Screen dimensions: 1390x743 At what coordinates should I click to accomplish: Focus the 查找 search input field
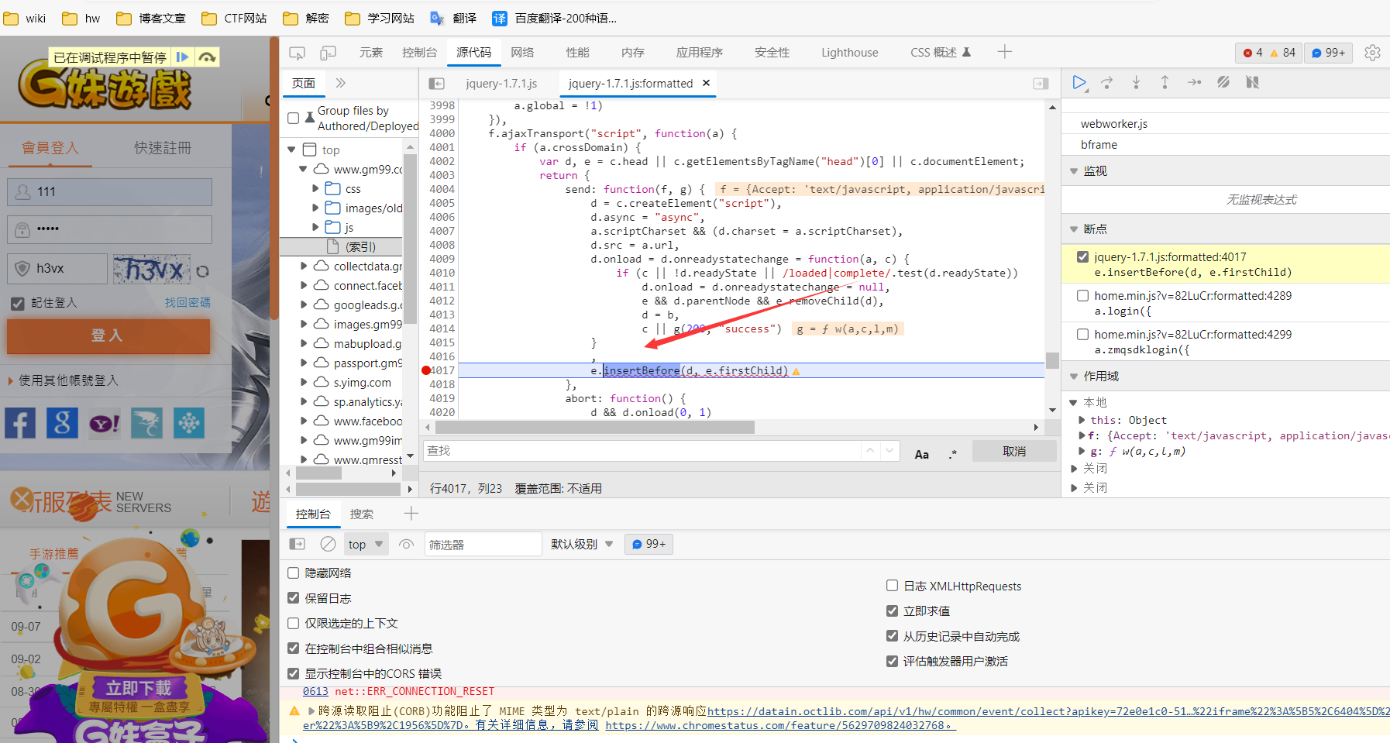642,451
